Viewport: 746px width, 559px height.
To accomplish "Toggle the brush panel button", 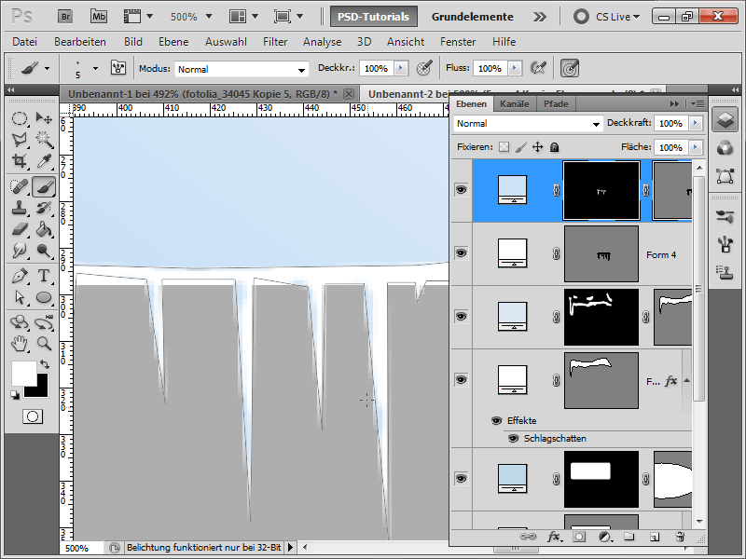I will tap(118, 68).
